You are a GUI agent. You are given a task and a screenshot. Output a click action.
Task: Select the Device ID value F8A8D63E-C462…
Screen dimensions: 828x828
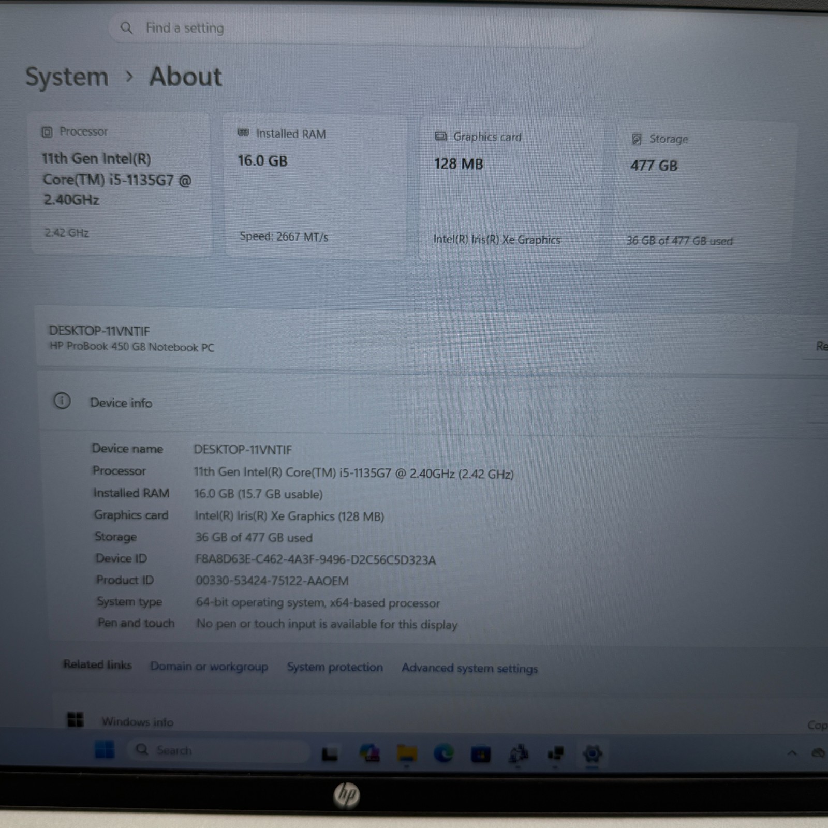coord(316,560)
